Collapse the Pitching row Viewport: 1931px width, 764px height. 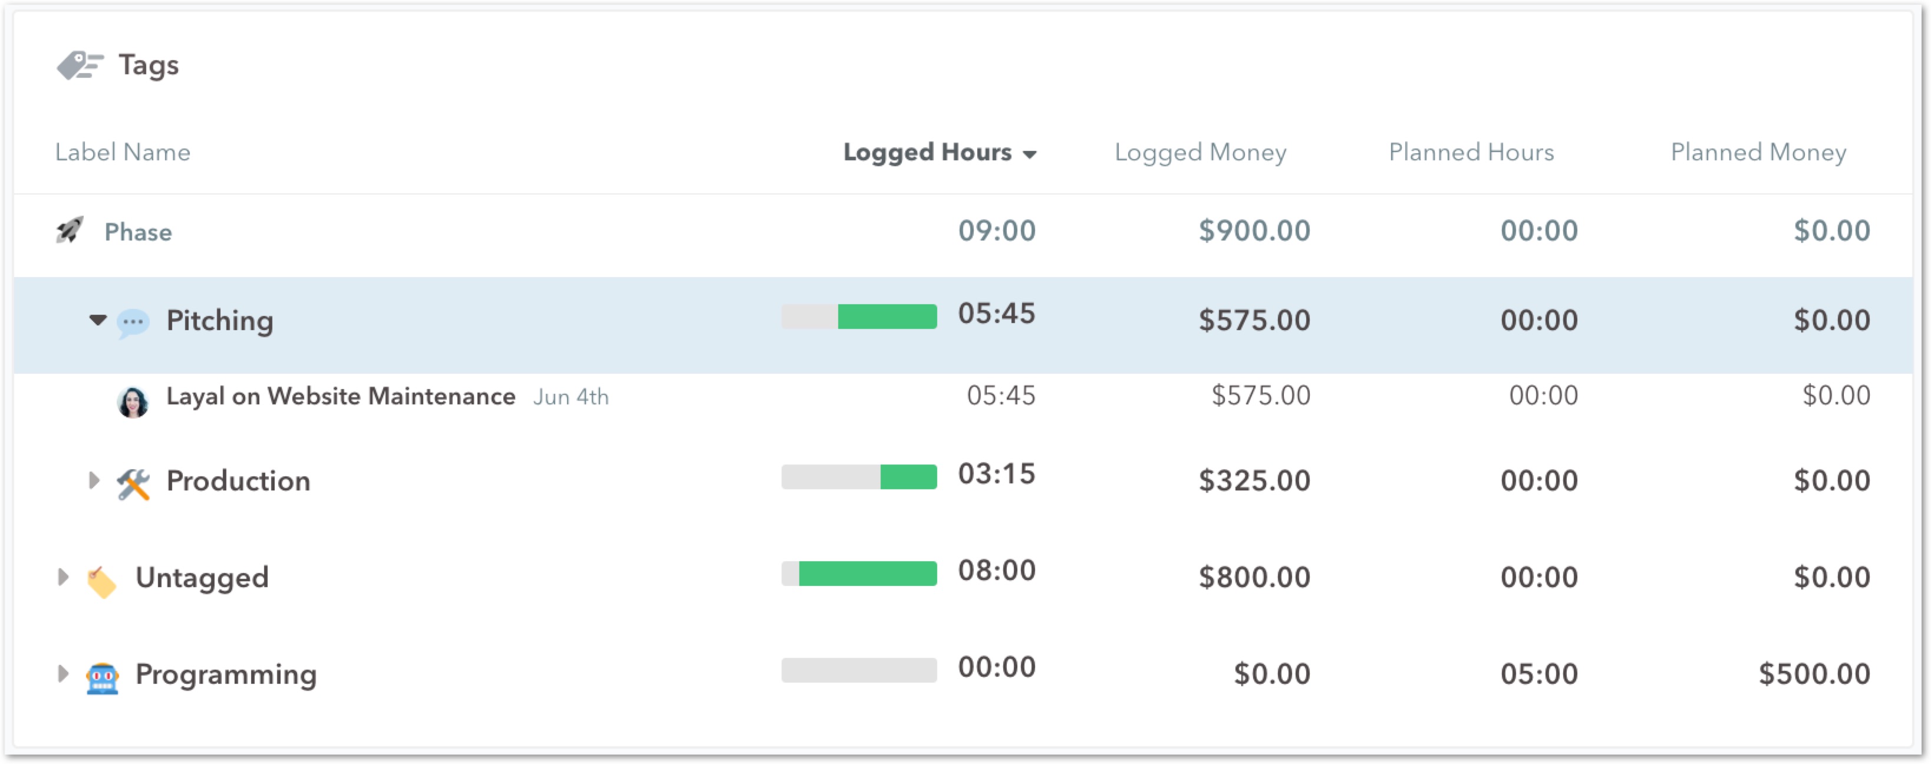(x=97, y=320)
